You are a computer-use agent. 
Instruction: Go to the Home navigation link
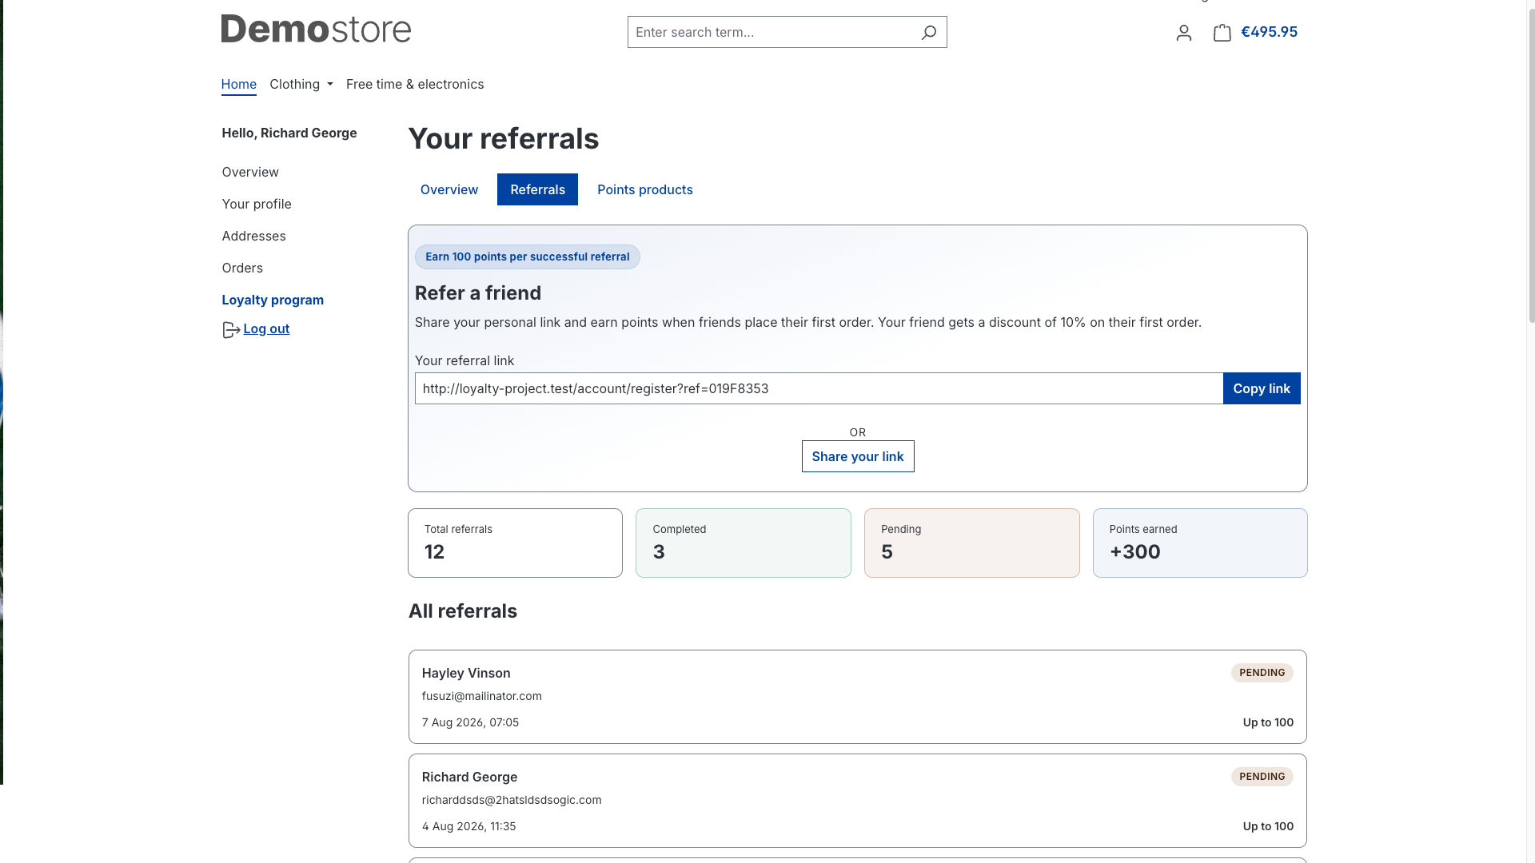(x=239, y=84)
